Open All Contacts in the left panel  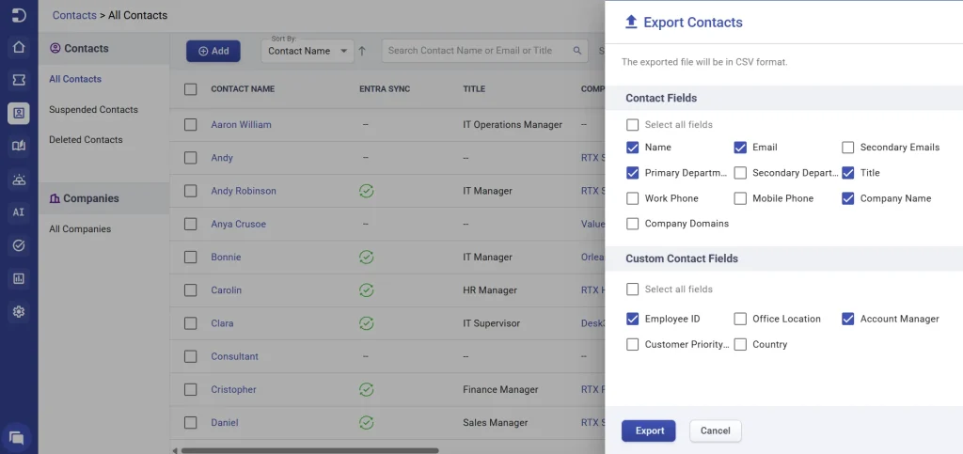(75, 79)
